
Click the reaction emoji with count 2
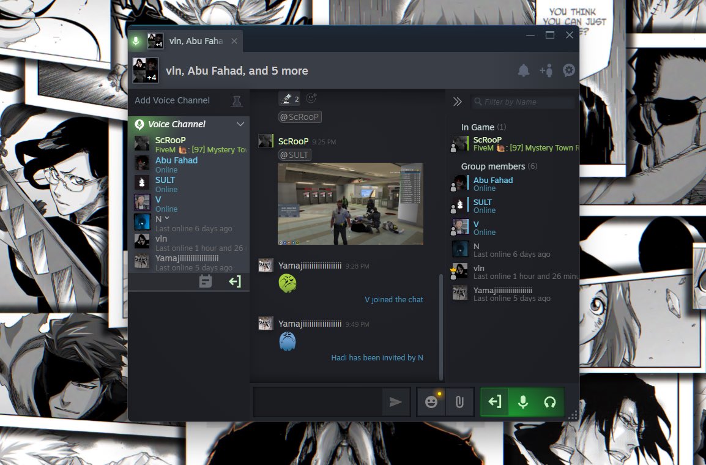click(289, 99)
